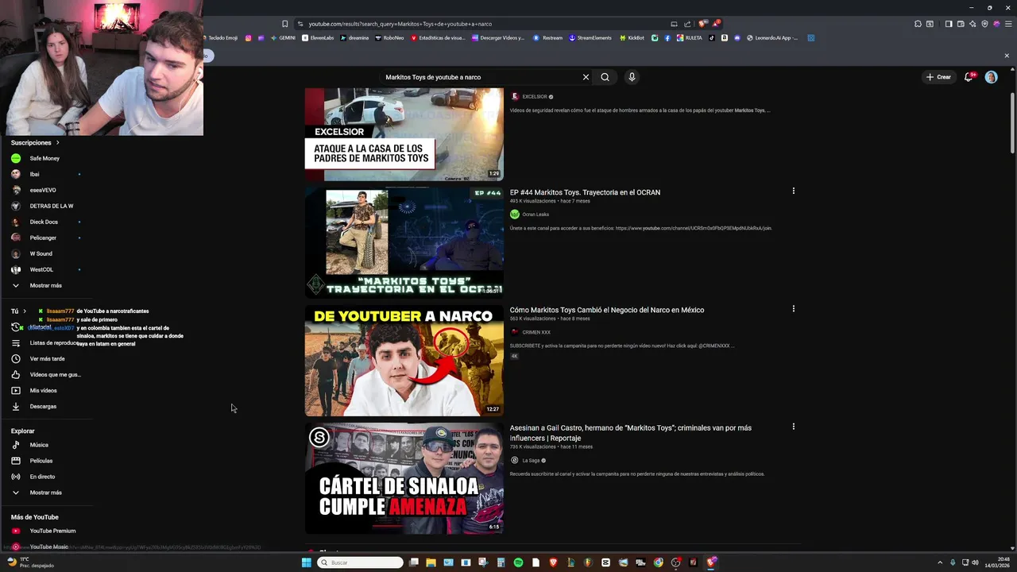
Task: Open De Youtuber a Narco thumbnail
Action: (x=404, y=361)
